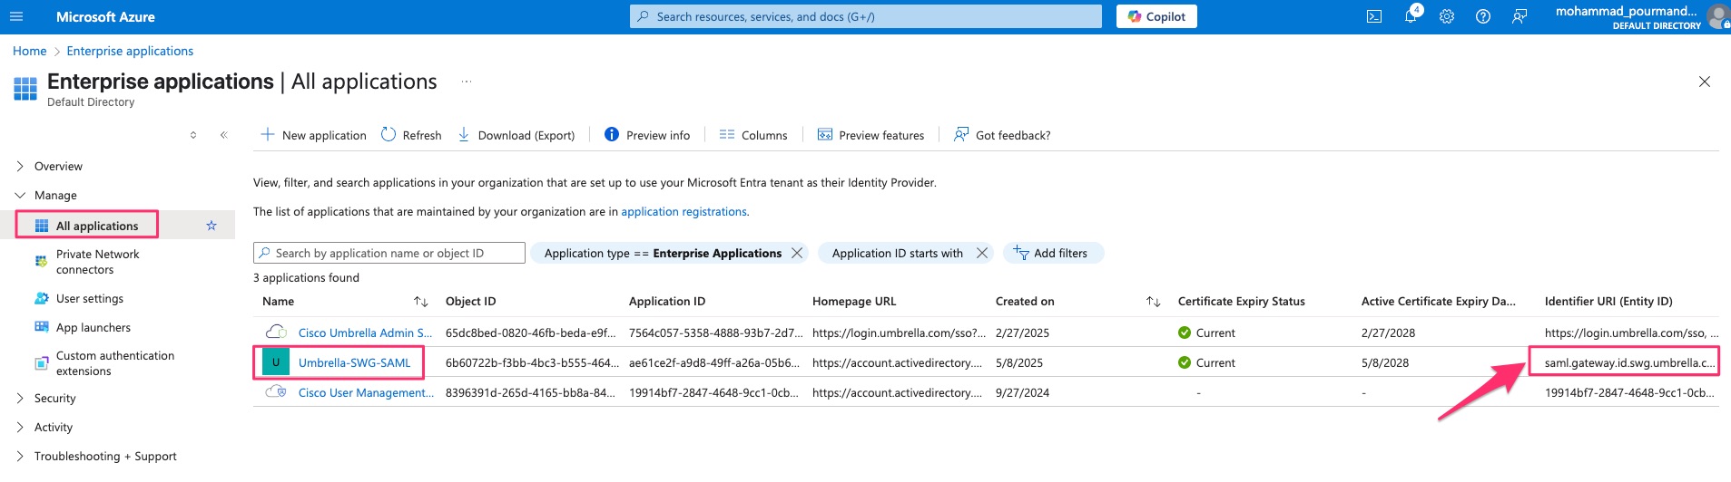This screenshot has width=1731, height=482.
Task: Click Download (Export)
Action: 516,135
